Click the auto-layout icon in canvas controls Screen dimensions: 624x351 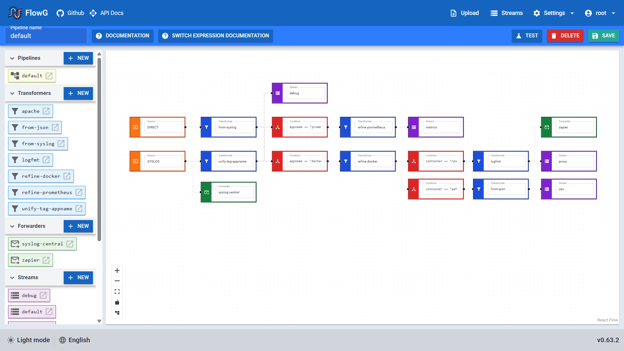pos(117,313)
